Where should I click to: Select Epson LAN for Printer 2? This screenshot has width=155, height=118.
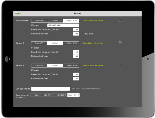pos(39,43)
